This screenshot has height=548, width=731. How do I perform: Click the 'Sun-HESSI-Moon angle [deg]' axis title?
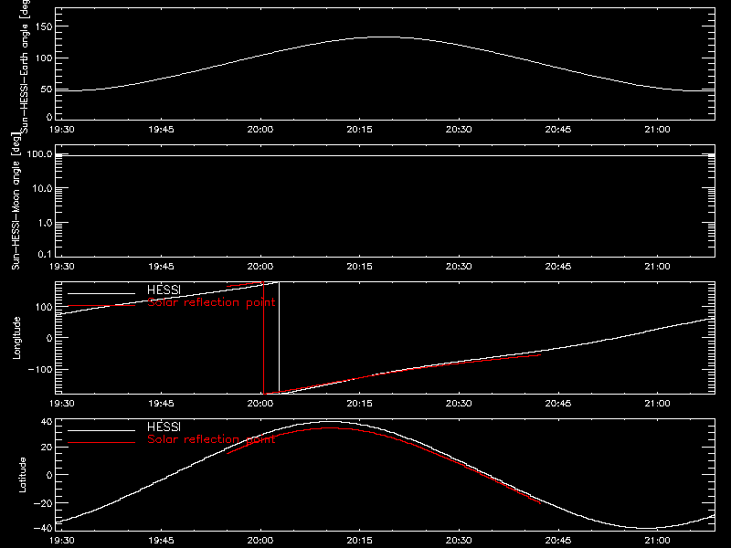pyautogui.click(x=16, y=201)
